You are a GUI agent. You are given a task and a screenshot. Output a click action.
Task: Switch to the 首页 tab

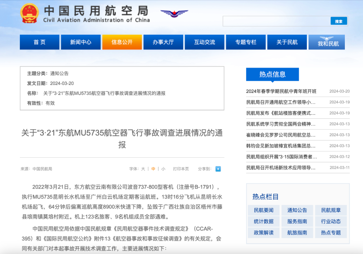[39, 42]
